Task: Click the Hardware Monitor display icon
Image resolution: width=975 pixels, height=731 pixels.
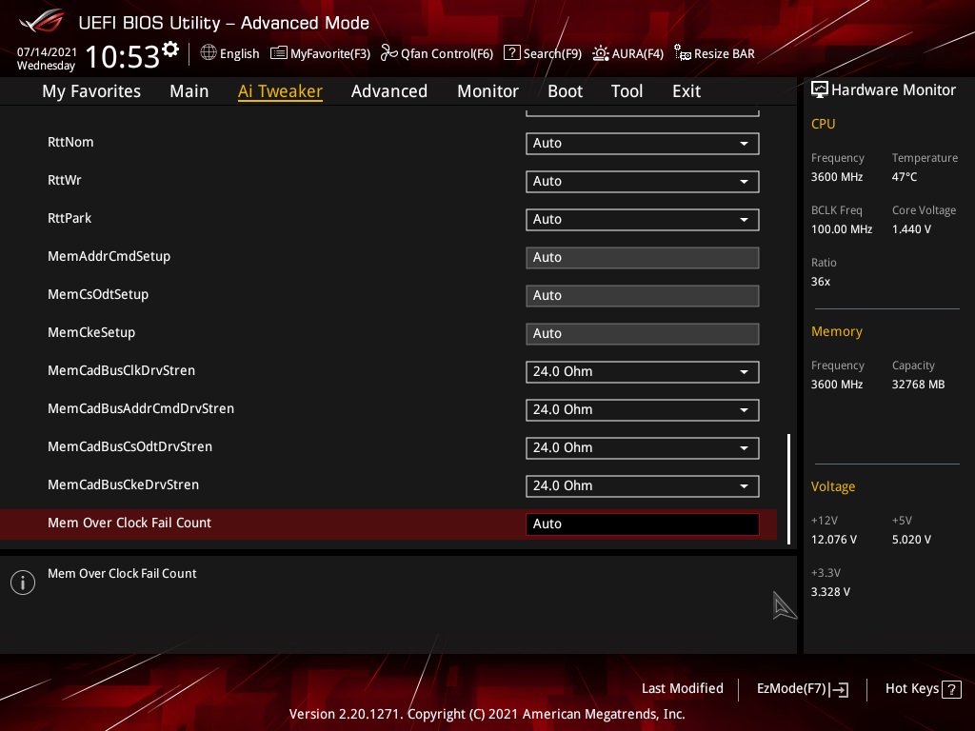Action: coord(820,90)
